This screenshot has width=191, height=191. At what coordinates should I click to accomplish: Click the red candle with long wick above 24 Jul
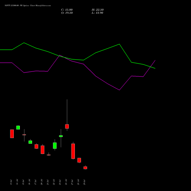[x=67, y=126]
